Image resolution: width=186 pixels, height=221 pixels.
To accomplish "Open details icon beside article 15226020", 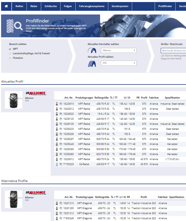I will 61,114.
